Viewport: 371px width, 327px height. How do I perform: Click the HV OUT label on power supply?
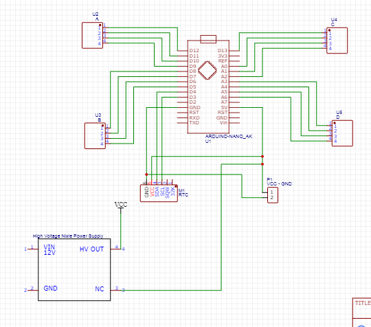pyautogui.click(x=92, y=249)
